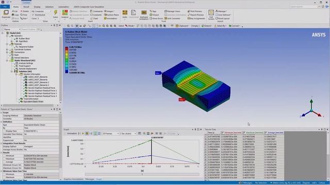The image size is (330, 185).
Task: Switch to the Selection ribbon tab
Action: [x=49, y=7]
